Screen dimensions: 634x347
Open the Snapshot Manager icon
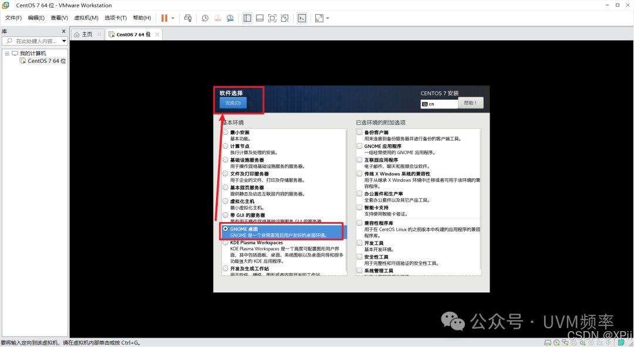click(230, 18)
